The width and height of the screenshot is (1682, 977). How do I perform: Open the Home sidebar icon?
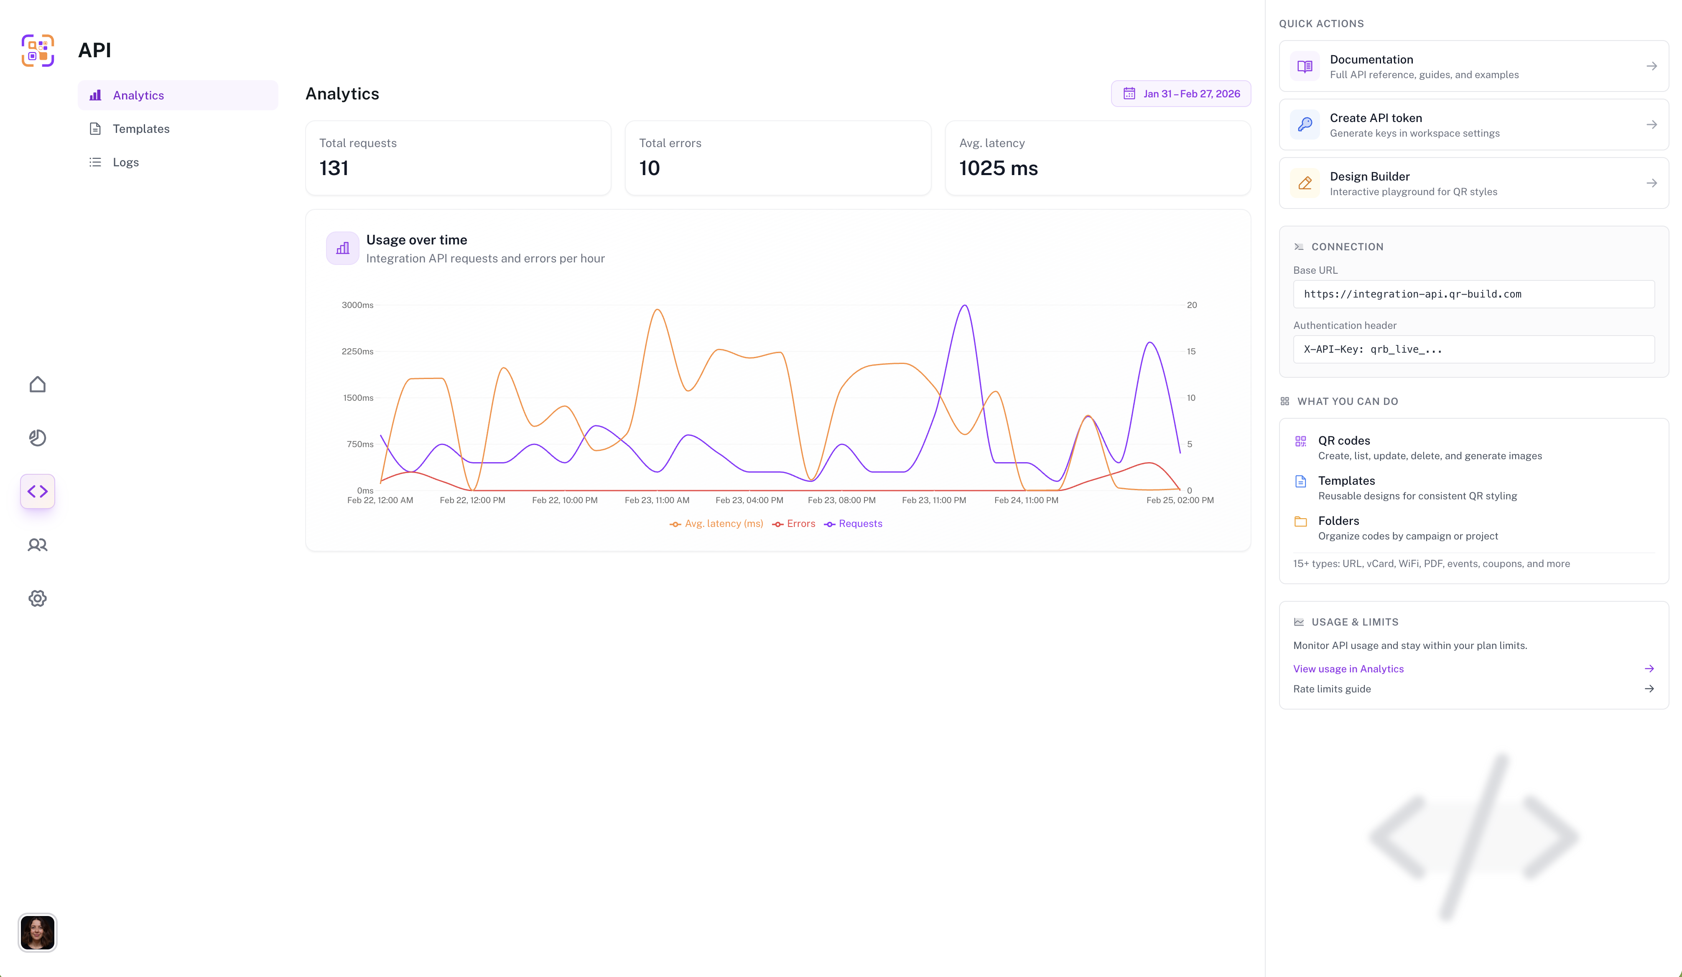[37, 384]
